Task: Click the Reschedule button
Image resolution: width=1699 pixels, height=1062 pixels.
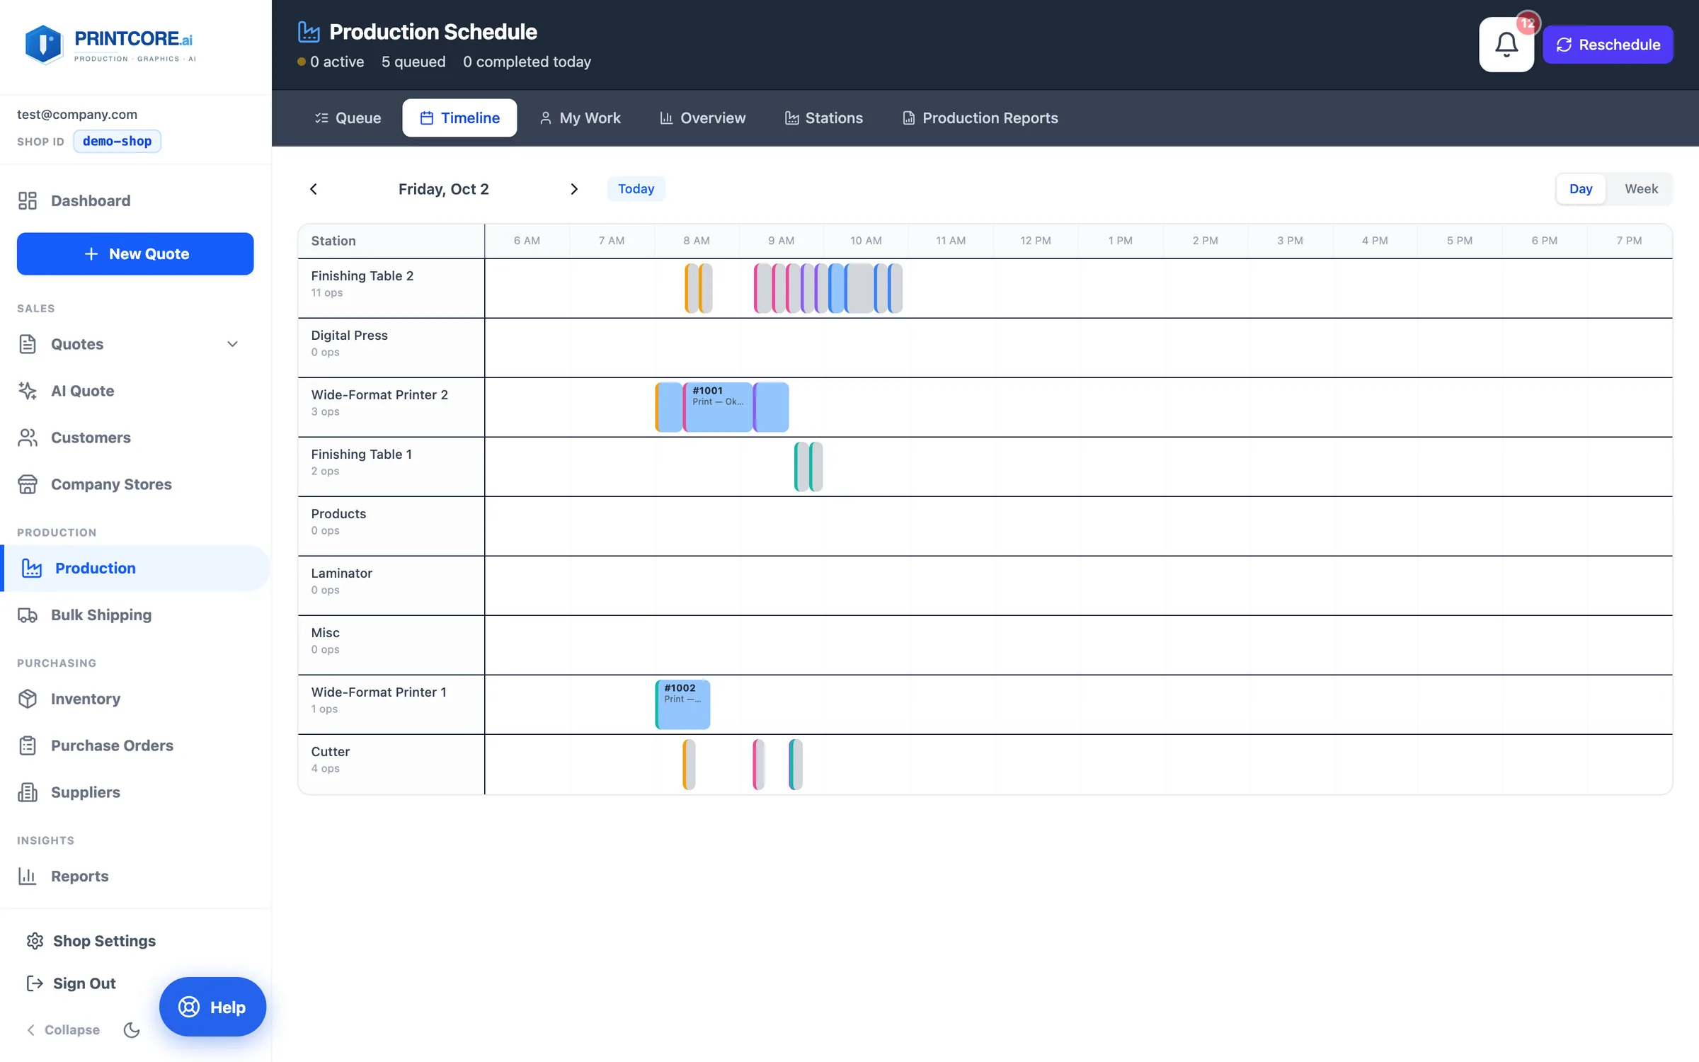Action: [x=1608, y=45]
